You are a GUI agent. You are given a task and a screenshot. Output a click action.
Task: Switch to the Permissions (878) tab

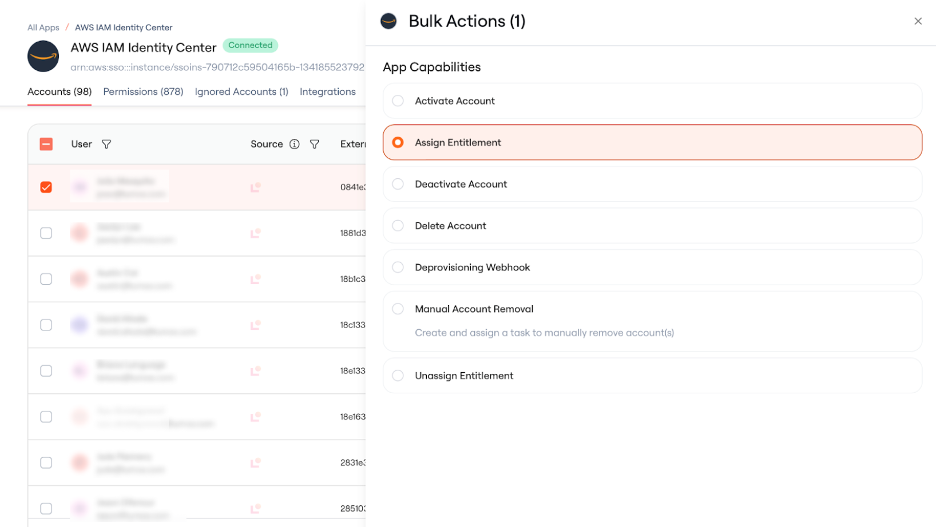click(x=143, y=91)
